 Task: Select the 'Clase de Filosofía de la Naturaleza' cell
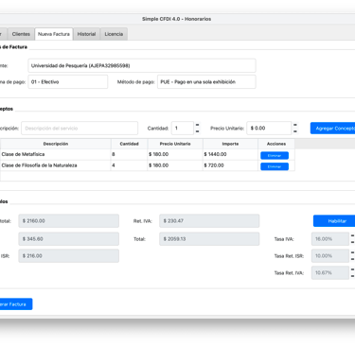point(55,165)
